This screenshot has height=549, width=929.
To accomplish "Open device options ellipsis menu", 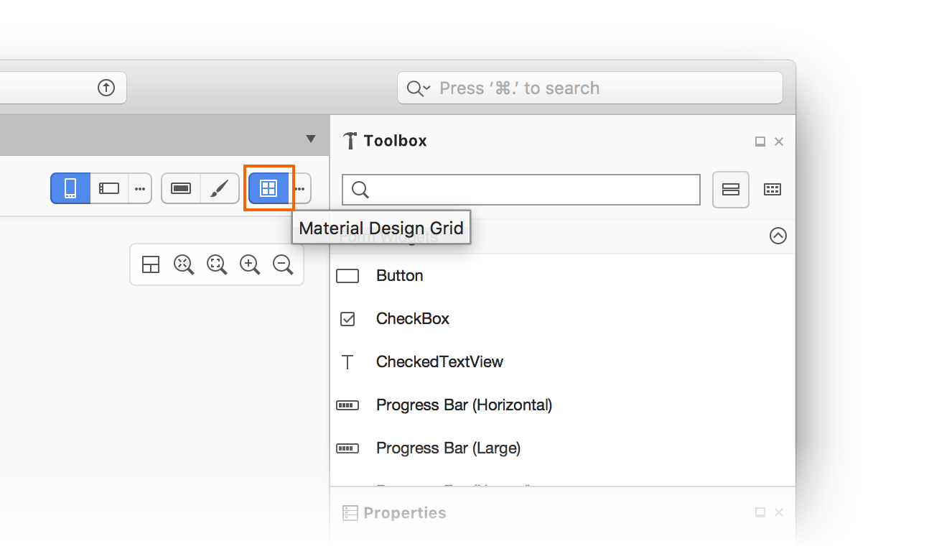I will 140,188.
